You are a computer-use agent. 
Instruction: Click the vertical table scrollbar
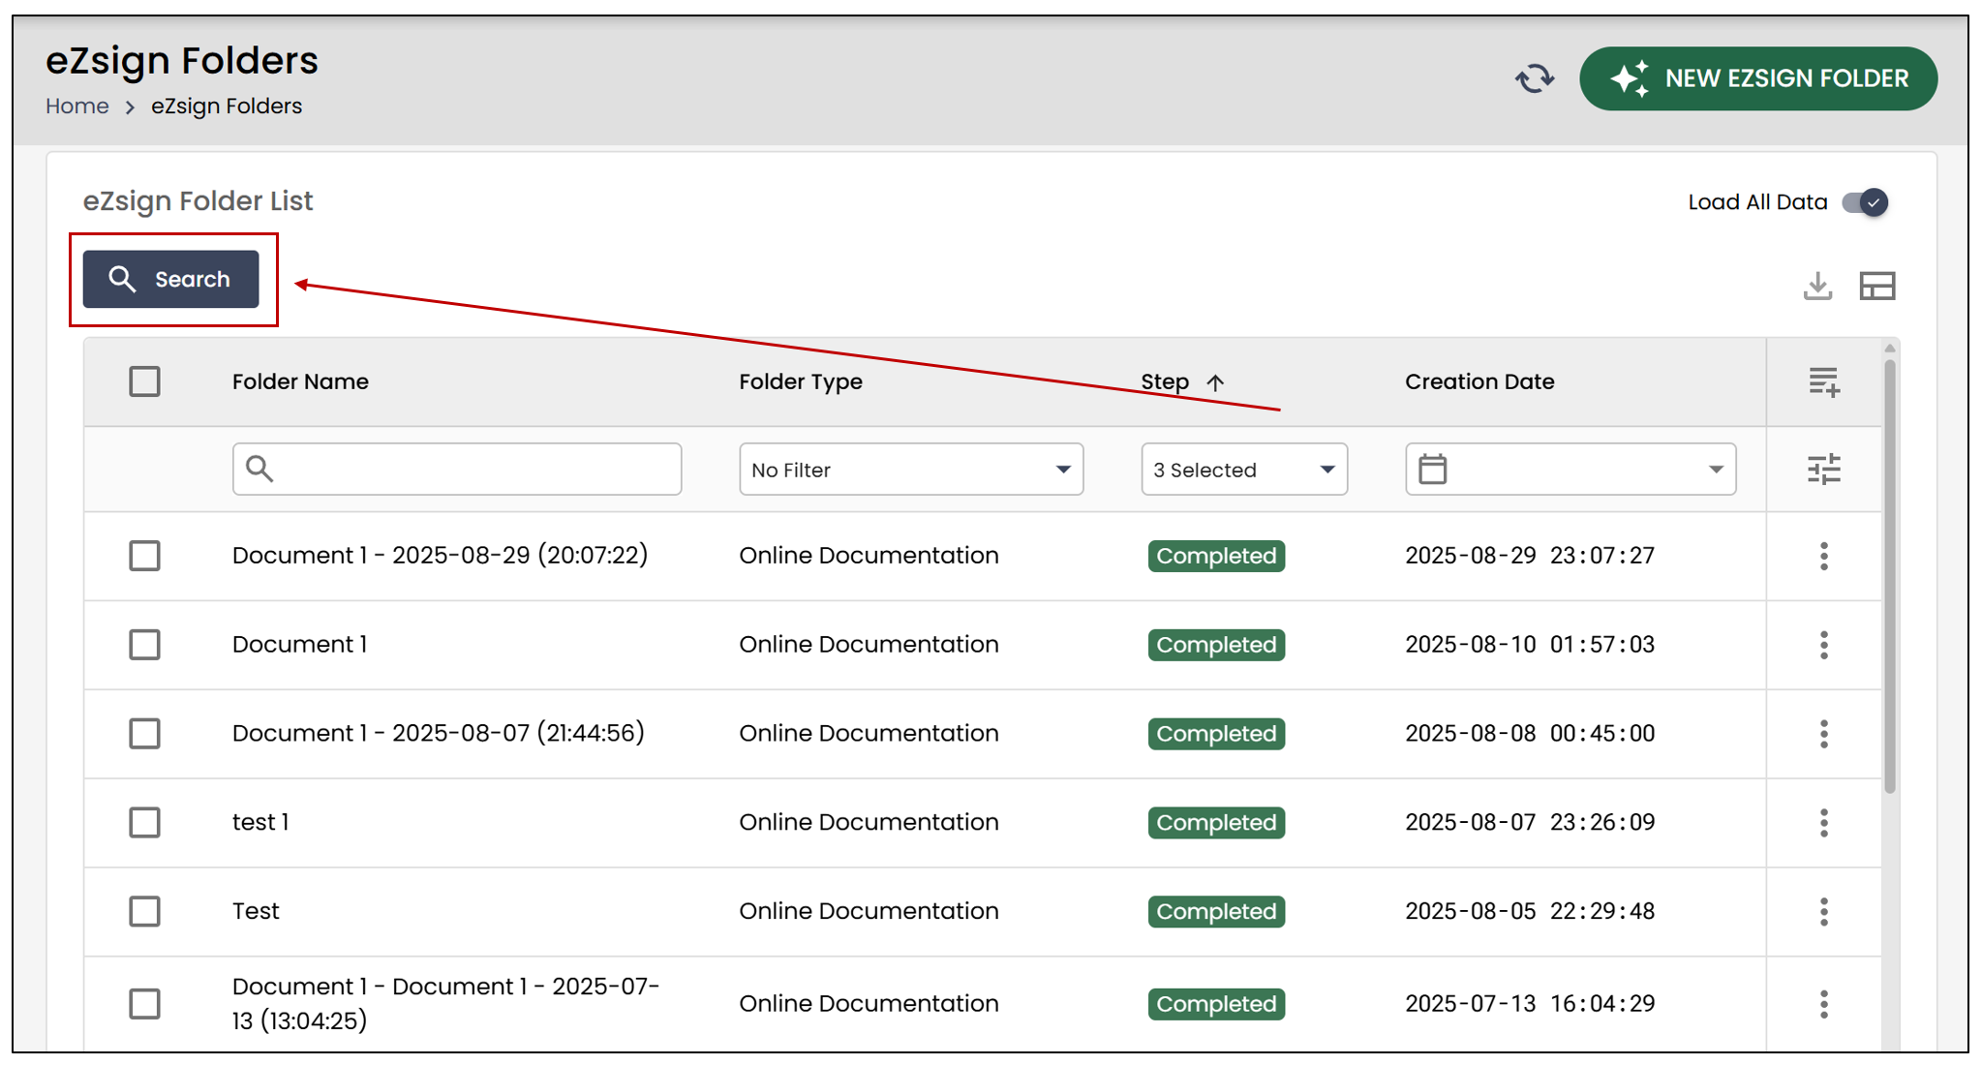[1890, 576]
